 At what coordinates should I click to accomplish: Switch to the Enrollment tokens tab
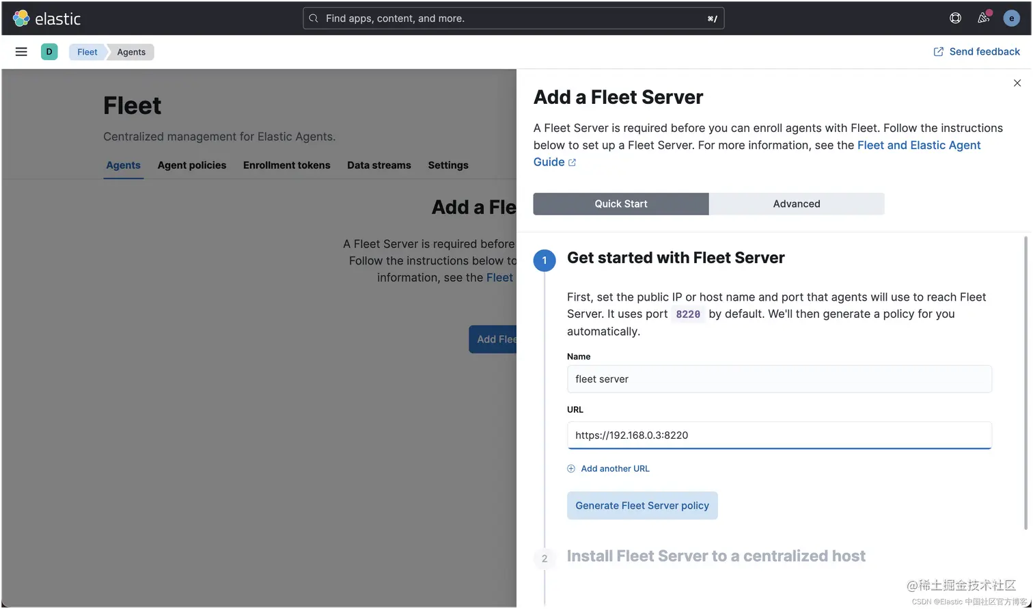point(287,165)
